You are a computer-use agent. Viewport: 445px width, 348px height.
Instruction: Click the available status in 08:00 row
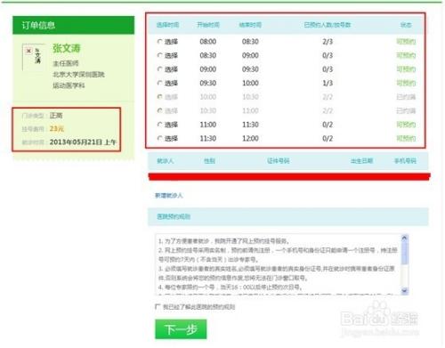click(406, 42)
